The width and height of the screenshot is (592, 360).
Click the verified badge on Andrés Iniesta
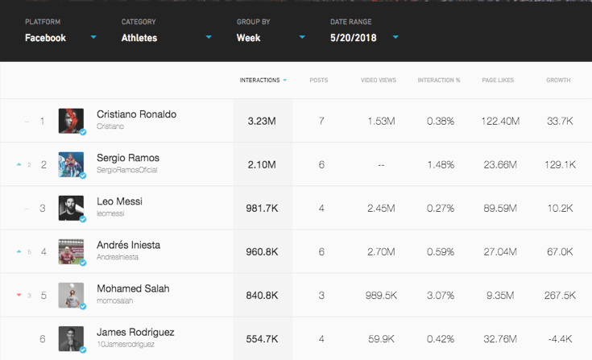(x=83, y=263)
